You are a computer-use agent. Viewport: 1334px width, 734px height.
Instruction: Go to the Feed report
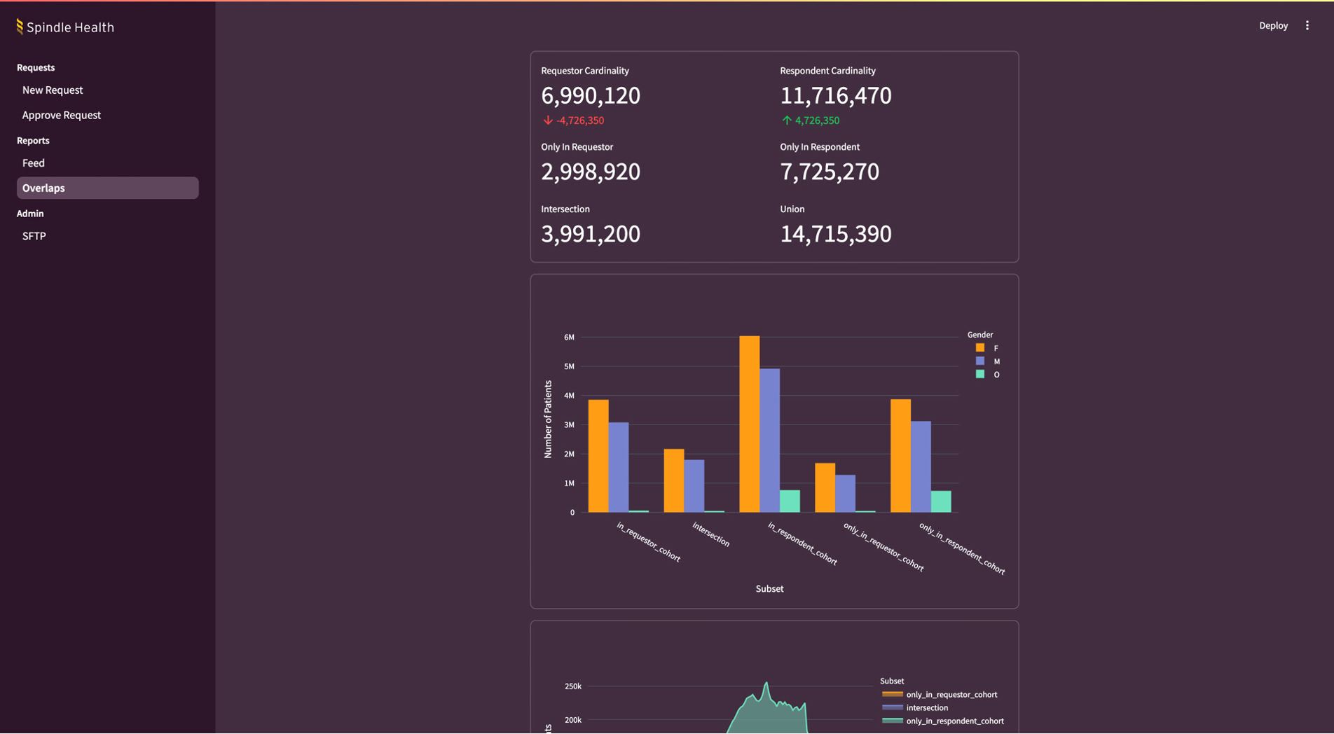[x=107, y=162]
